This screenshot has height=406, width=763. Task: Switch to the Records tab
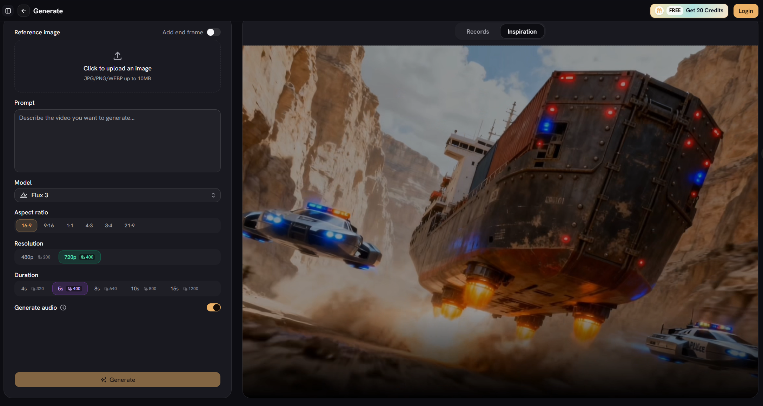point(478,32)
